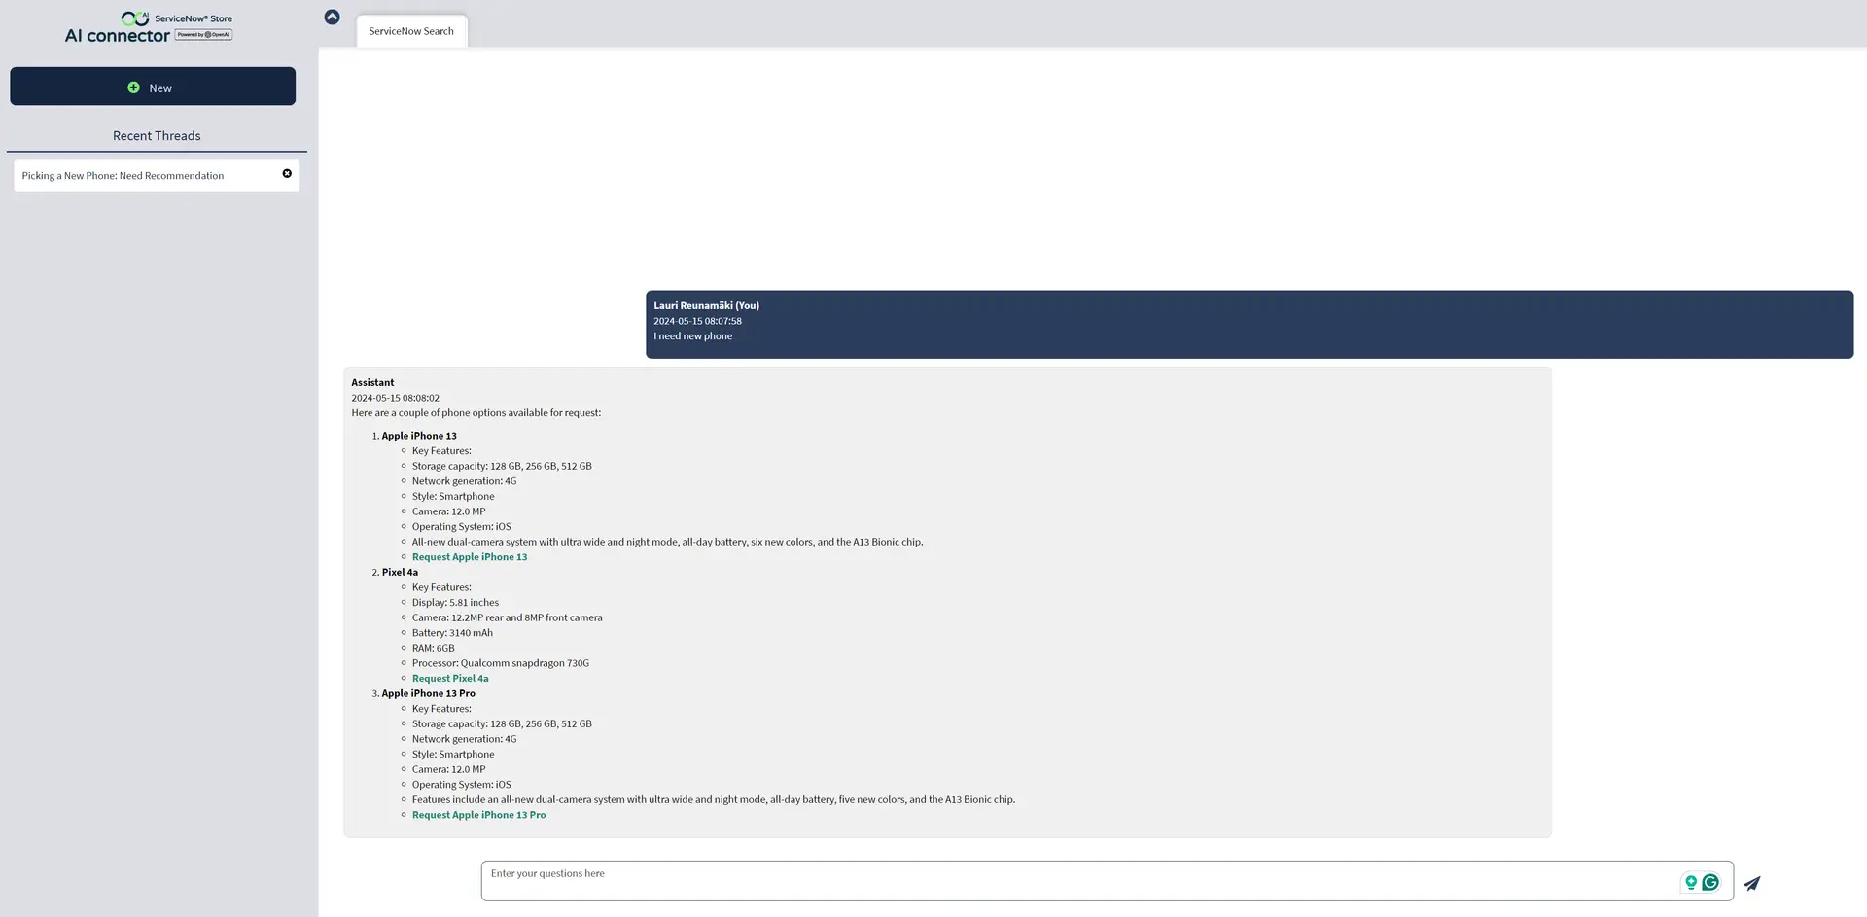Viewport: 1867px width, 917px height.
Task: Click the timestamp 2024-05-15 08:08:02
Action: click(x=395, y=398)
